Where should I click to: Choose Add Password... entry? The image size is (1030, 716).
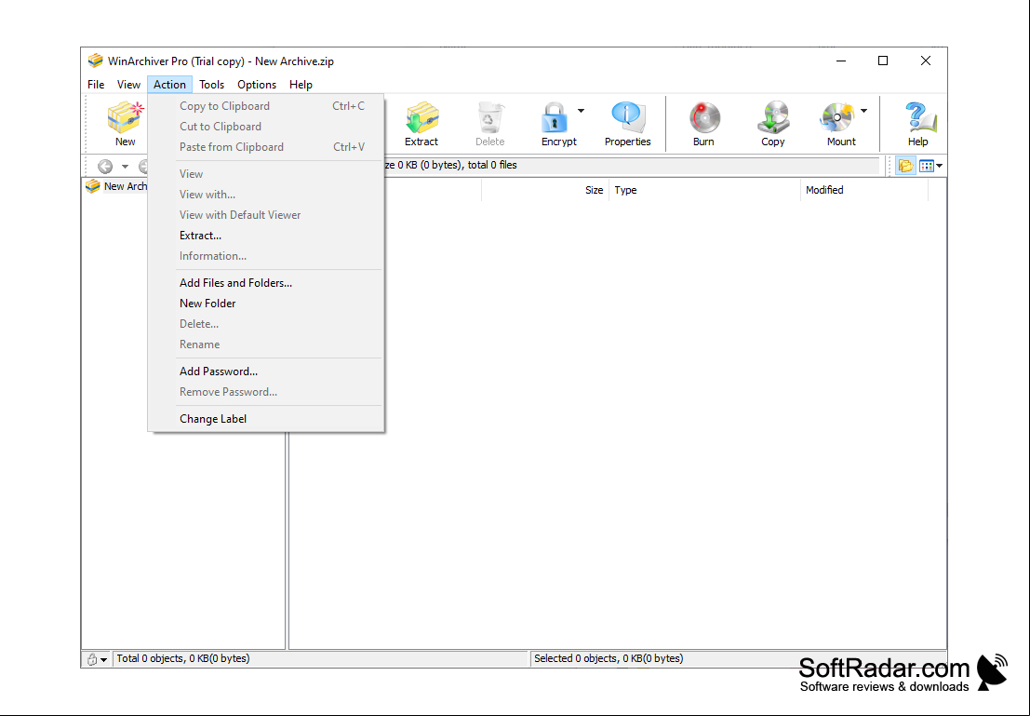(x=265, y=372)
